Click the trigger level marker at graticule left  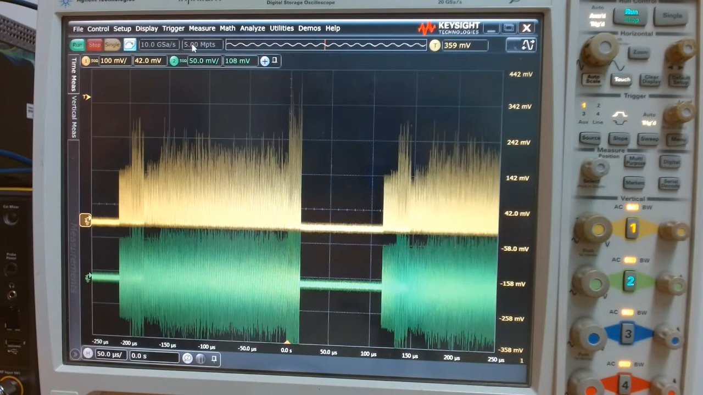point(86,97)
